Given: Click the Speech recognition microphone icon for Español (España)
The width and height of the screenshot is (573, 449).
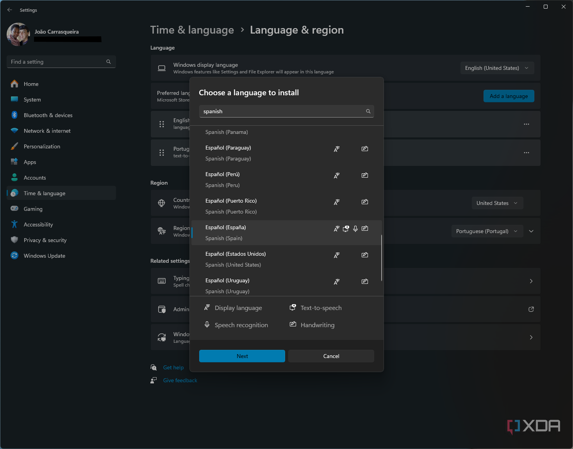Looking at the screenshot, I should pyautogui.click(x=355, y=228).
